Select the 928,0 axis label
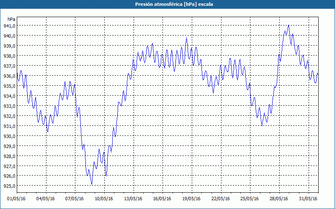The height and width of the screenshot is (209, 335). coord(9,156)
